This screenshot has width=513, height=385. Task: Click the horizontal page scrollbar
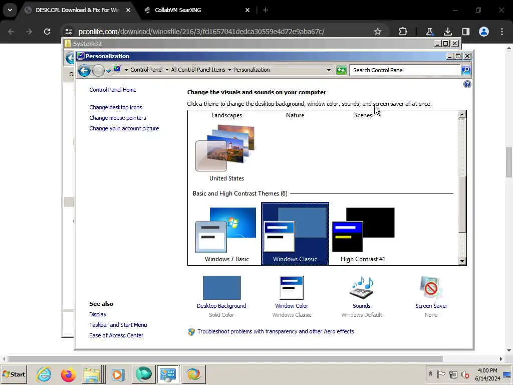click(x=225, y=359)
